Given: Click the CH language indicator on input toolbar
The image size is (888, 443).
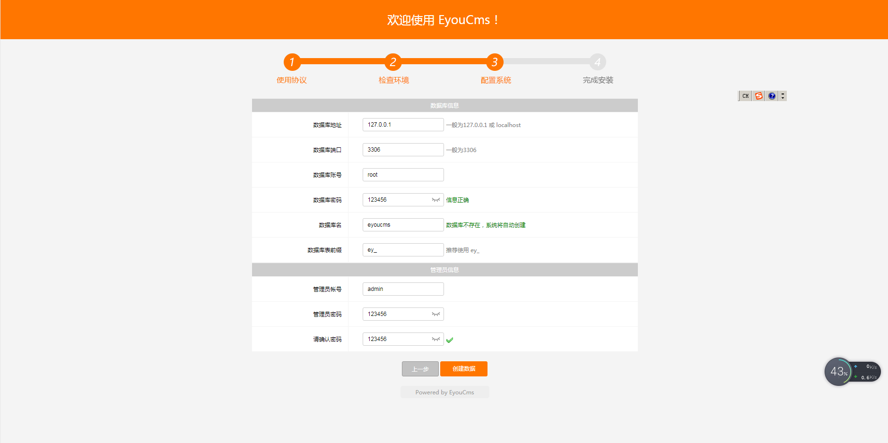Looking at the screenshot, I should point(745,96).
